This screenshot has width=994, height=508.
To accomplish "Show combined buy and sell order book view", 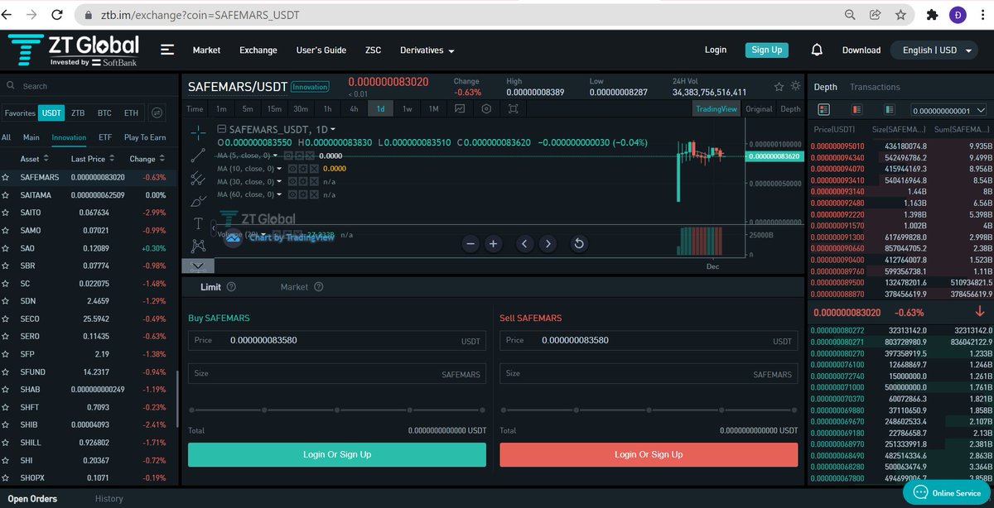I will click(x=823, y=109).
